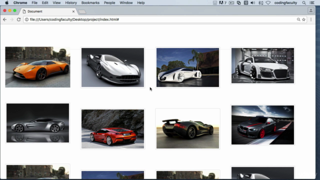Click the screen recording menu bar icon
This screenshot has height=180, width=320.
point(231,2)
